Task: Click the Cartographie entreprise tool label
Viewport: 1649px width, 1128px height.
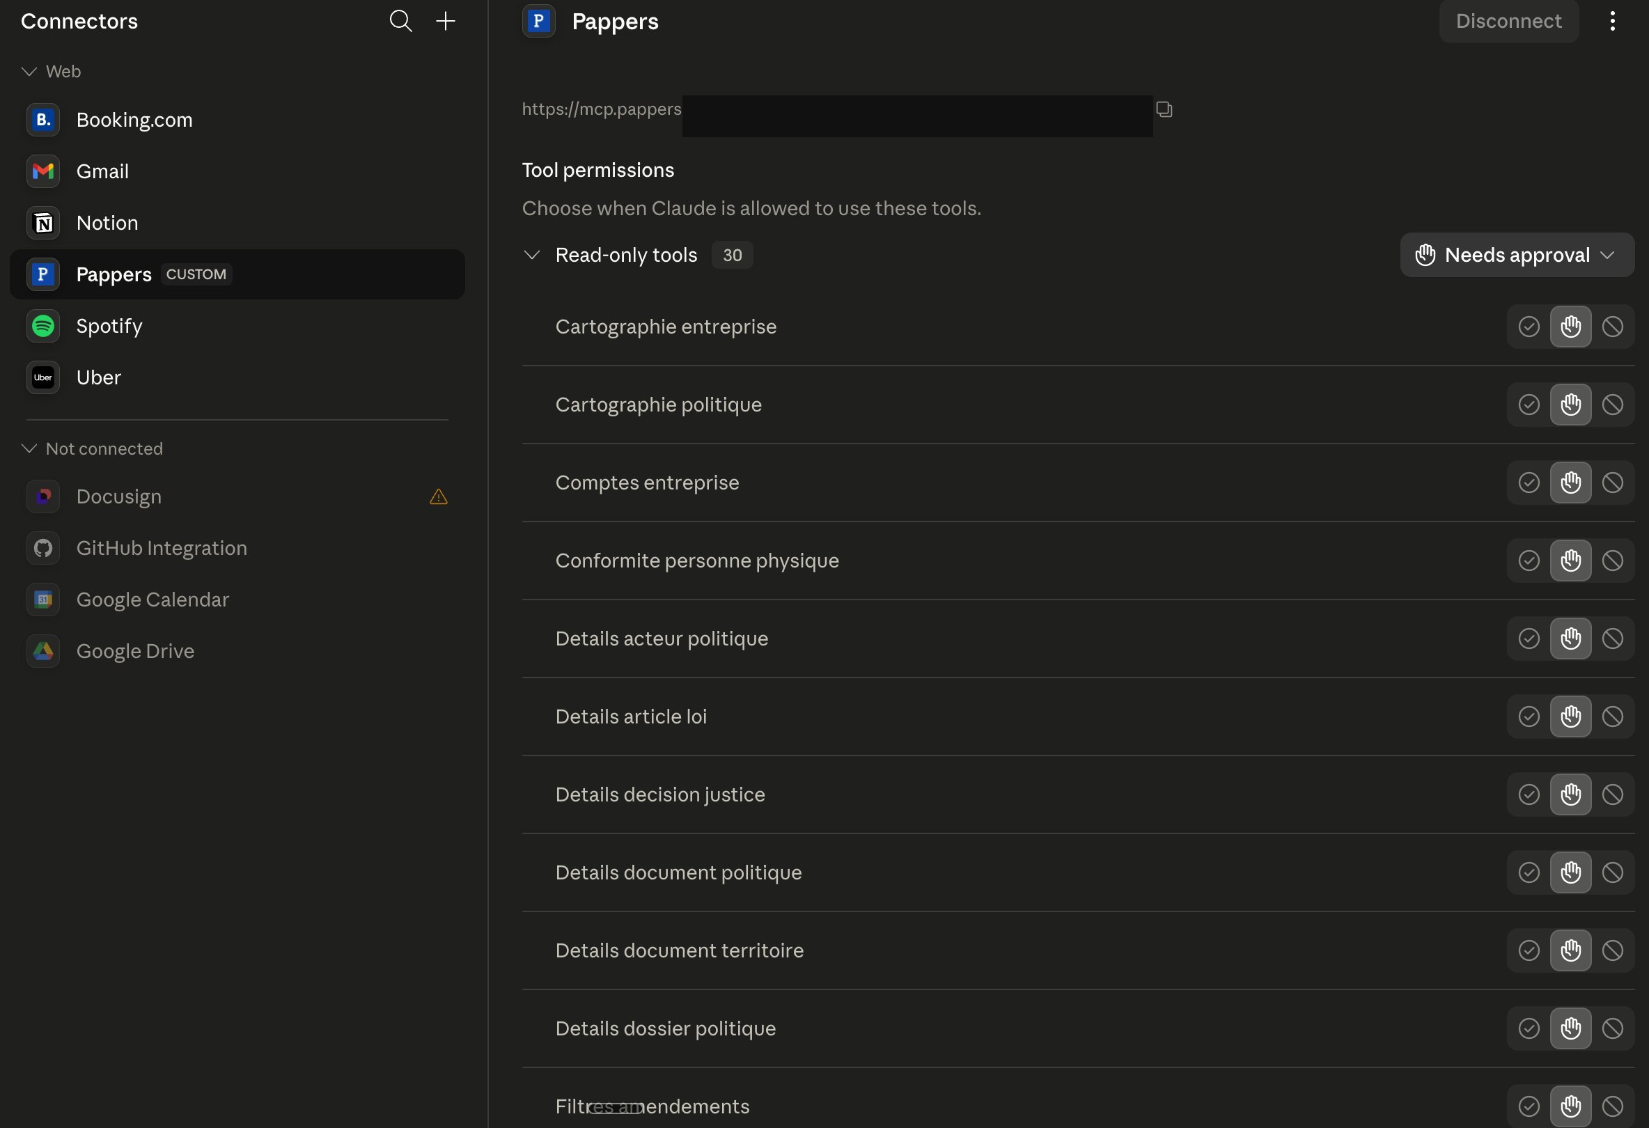Action: pos(666,327)
